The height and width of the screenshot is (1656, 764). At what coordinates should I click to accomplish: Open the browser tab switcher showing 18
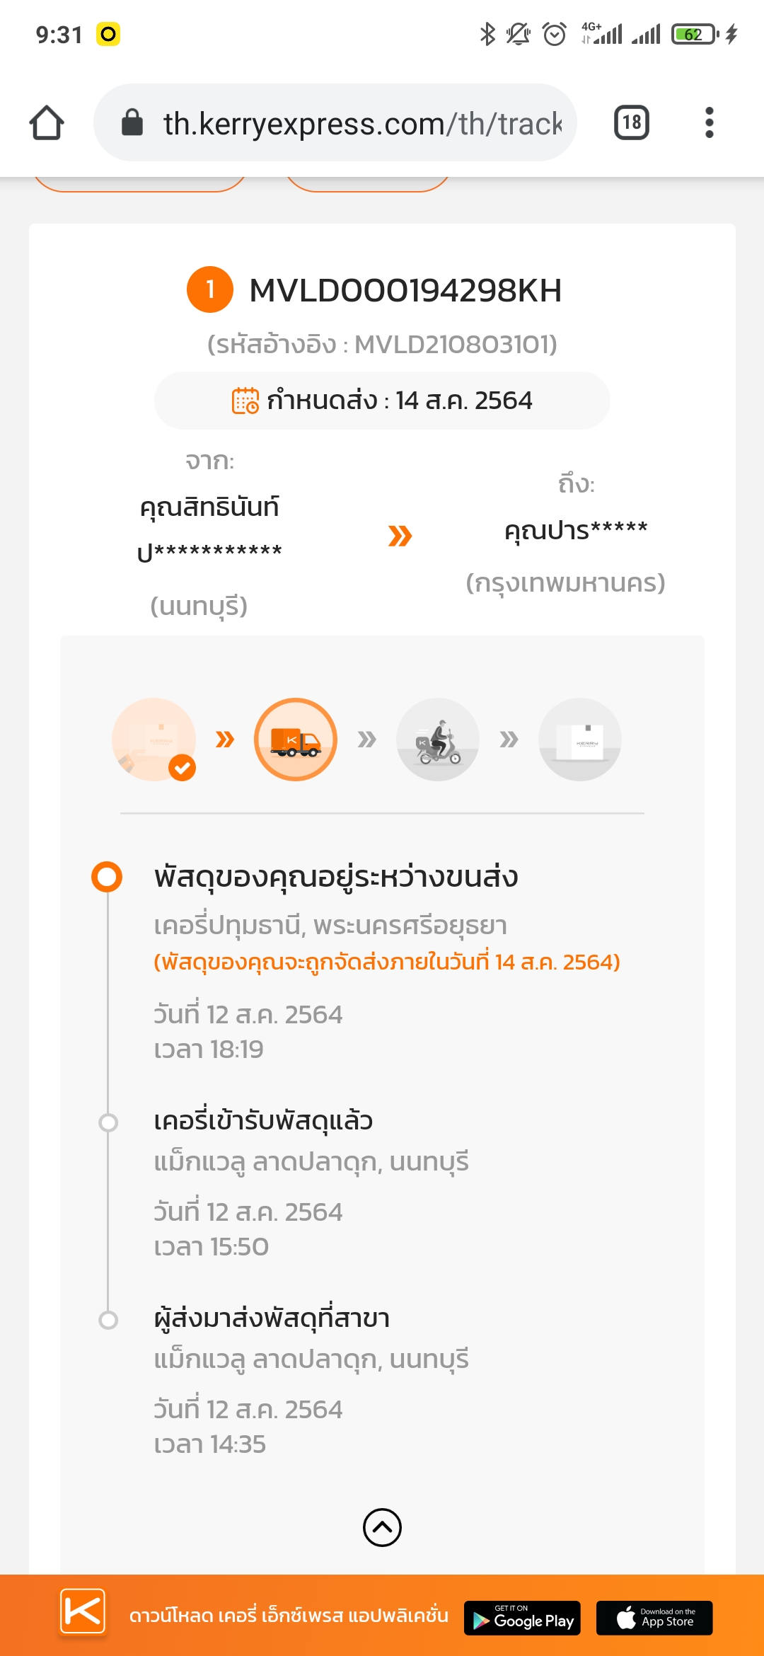631,123
